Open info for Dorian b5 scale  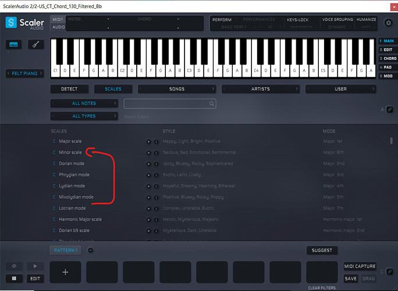[x=156, y=231]
